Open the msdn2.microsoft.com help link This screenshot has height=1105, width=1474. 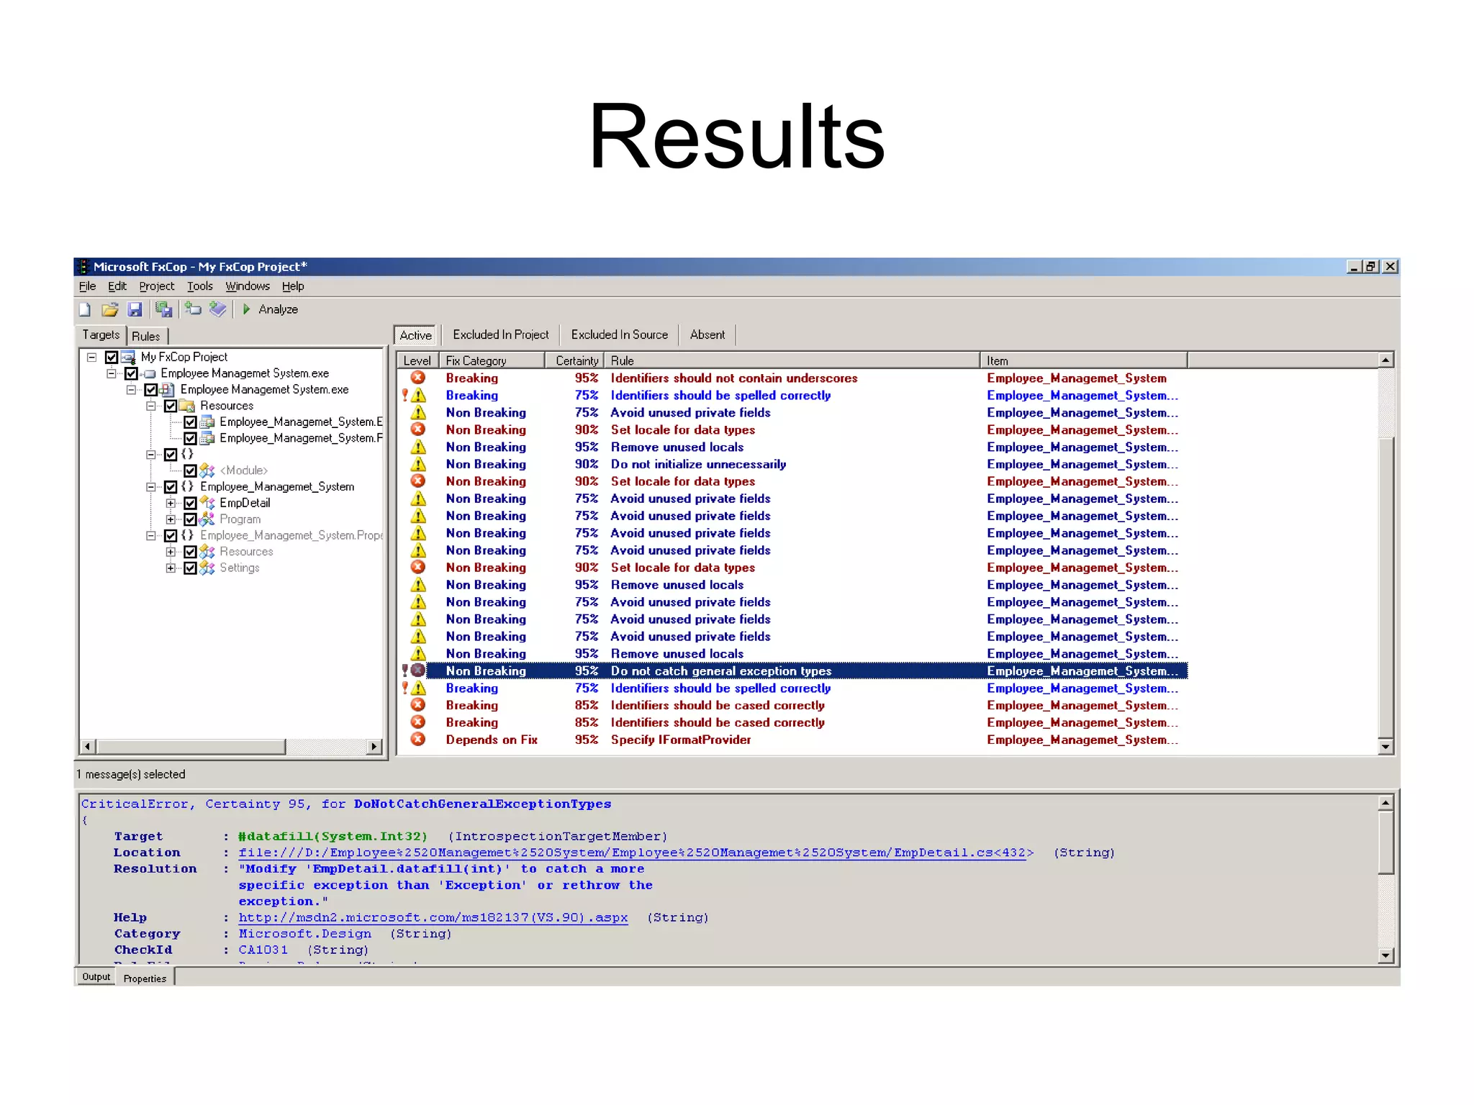433,918
